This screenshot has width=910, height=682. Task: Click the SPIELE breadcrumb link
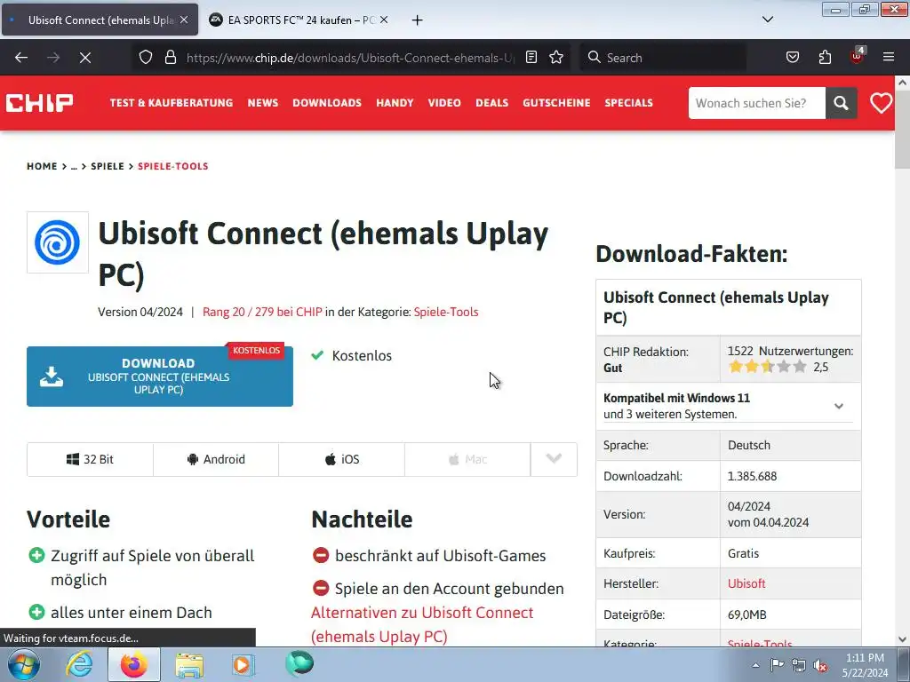click(x=108, y=166)
